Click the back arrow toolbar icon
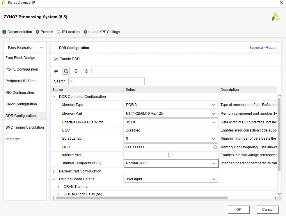Viewport: 286px width, 216px height. [x=56, y=71]
